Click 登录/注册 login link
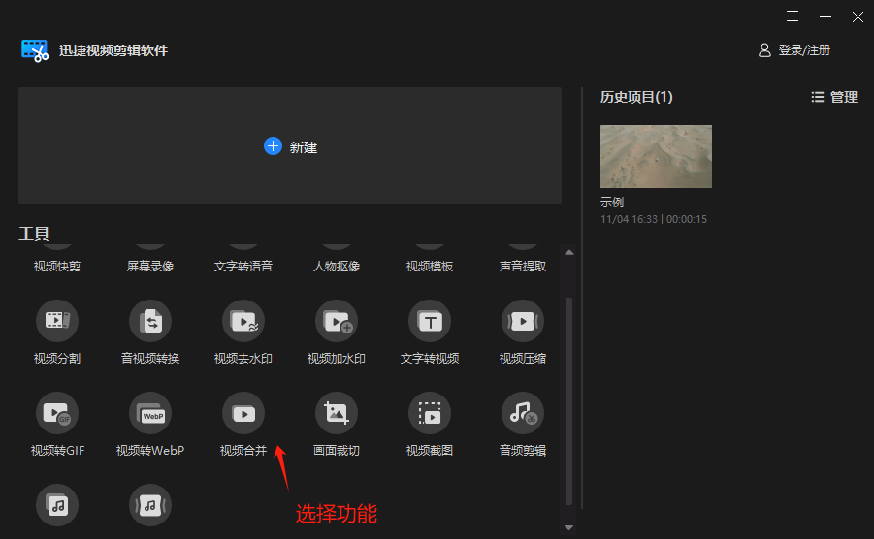This screenshot has width=874, height=539. [804, 50]
